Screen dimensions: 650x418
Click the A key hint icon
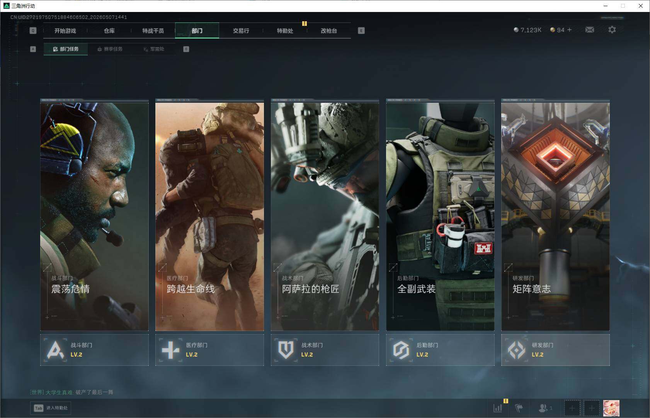point(33,49)
